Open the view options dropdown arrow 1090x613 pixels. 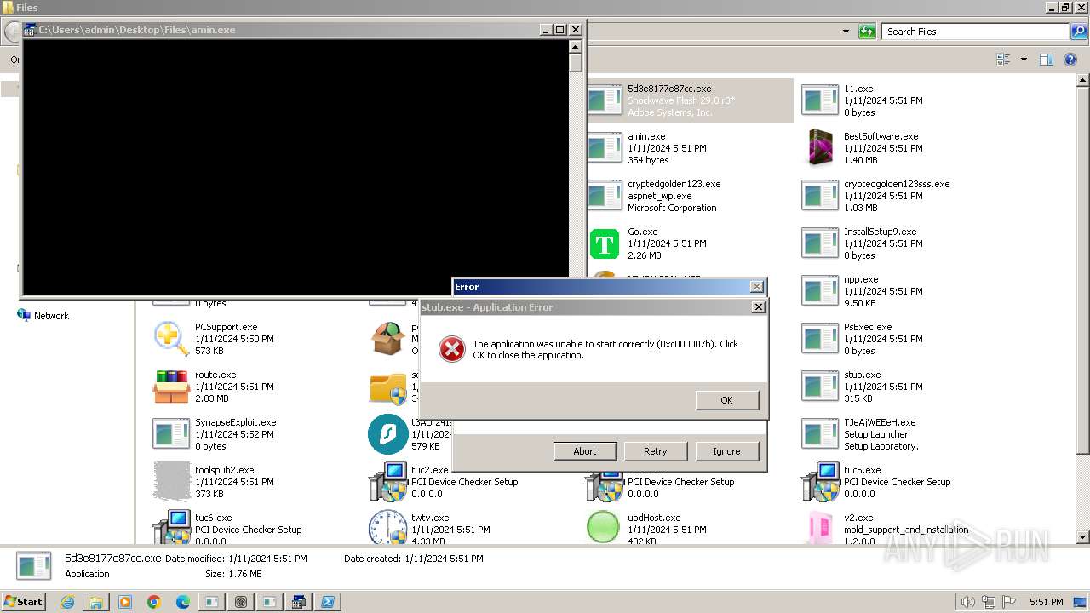[x=1024, y=60]
